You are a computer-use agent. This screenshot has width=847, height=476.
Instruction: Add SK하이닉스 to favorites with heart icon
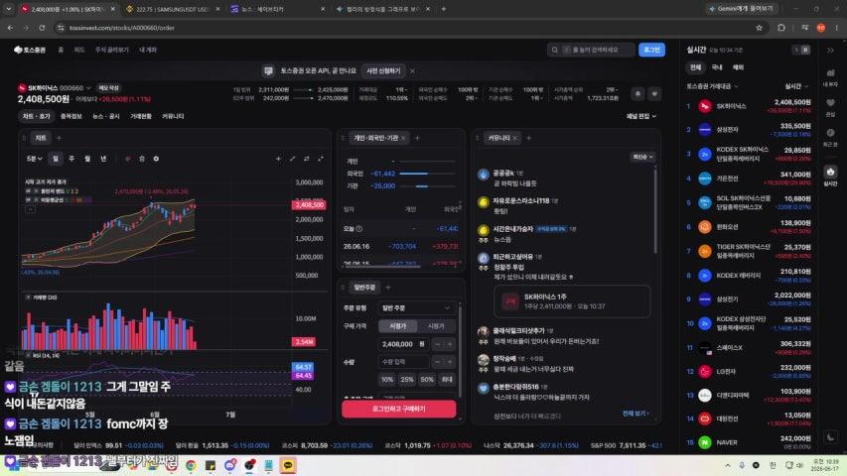(654, 94)
